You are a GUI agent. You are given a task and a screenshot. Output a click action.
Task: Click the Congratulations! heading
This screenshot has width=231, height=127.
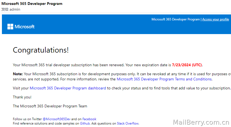coord(41,50)
